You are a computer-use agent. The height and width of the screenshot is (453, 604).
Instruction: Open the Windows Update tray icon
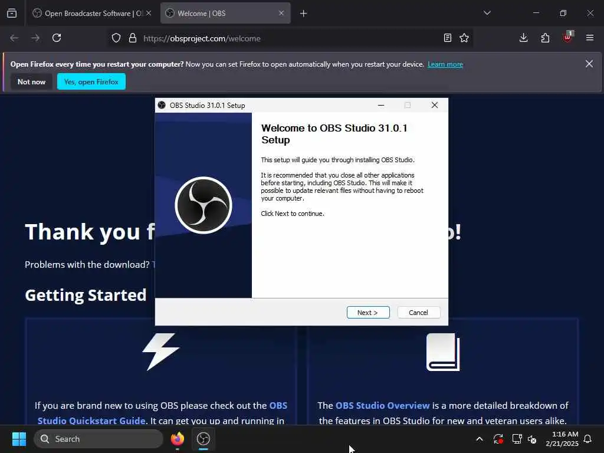[498, 439]
